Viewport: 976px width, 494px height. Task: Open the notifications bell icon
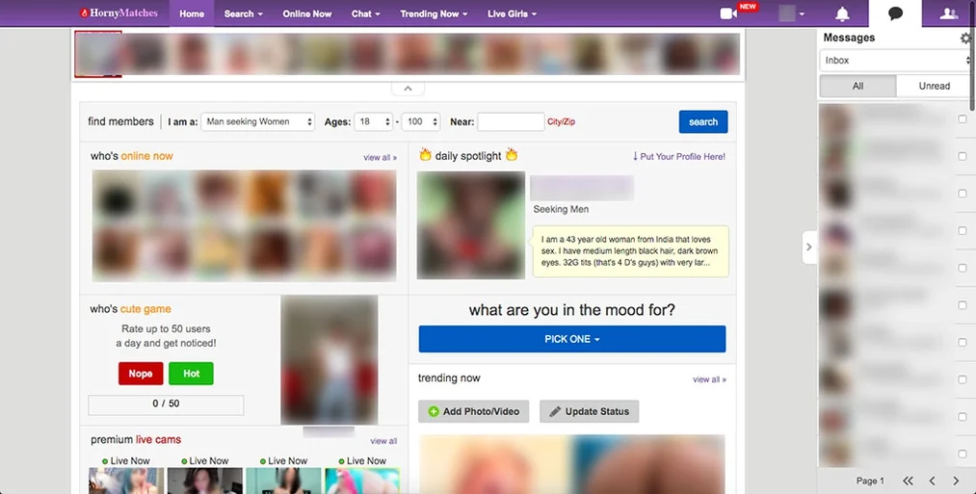[x=842, y=13]
